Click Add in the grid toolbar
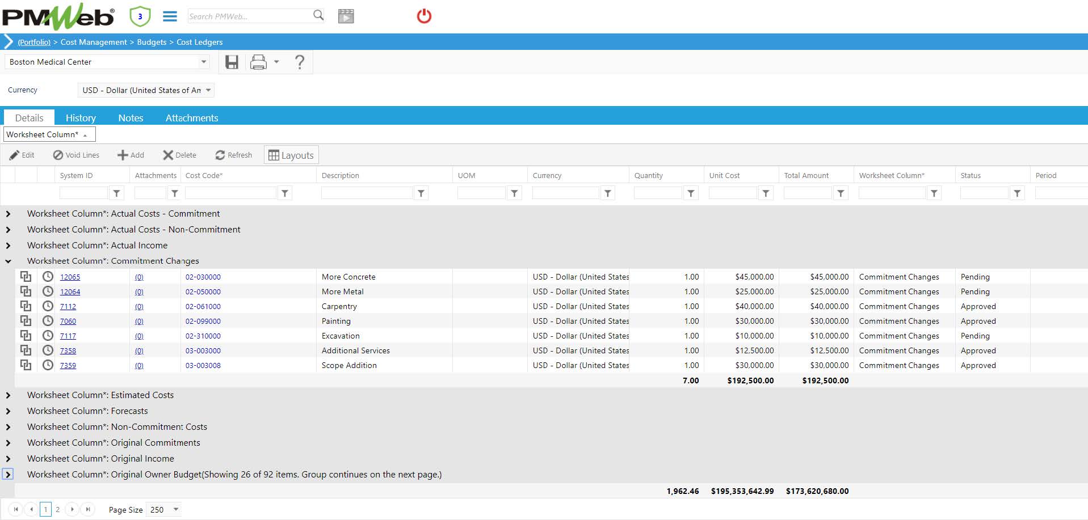Image resolution: width=1088 pixels, height=520 pixels. point(131,155)
